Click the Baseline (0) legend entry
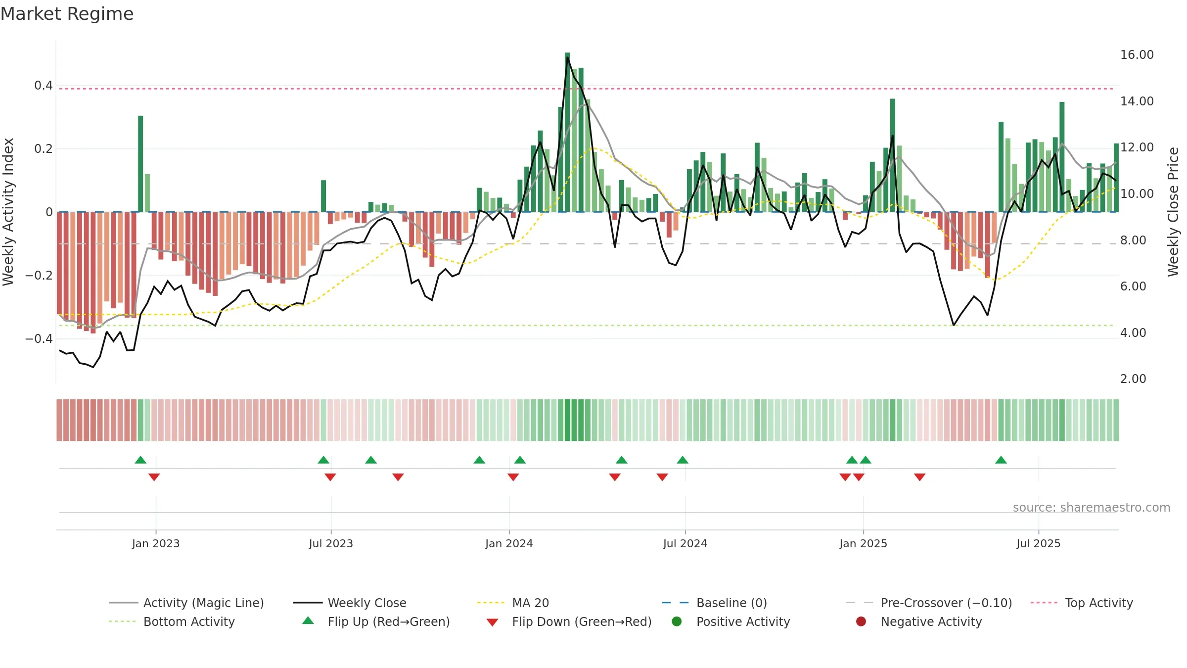 (714, 603)
